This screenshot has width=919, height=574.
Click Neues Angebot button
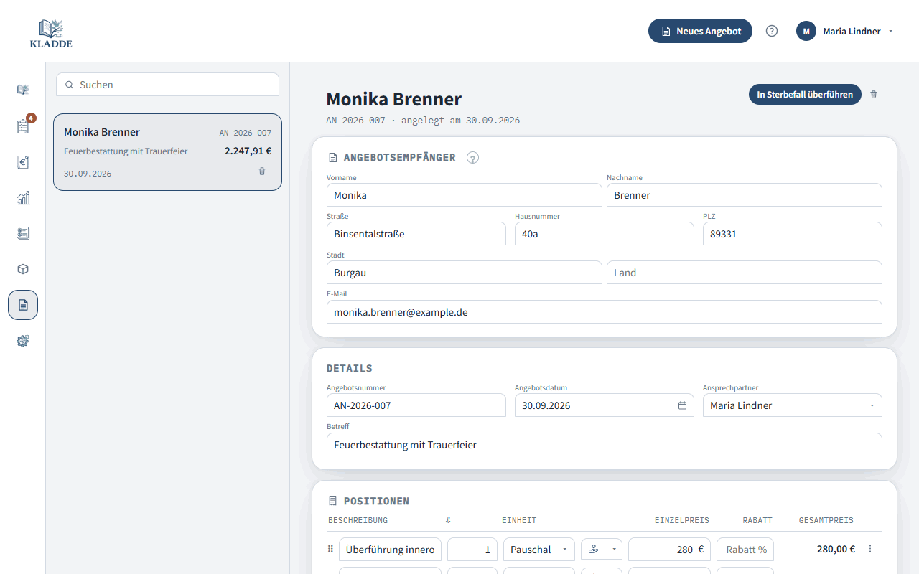coord(700,31)
